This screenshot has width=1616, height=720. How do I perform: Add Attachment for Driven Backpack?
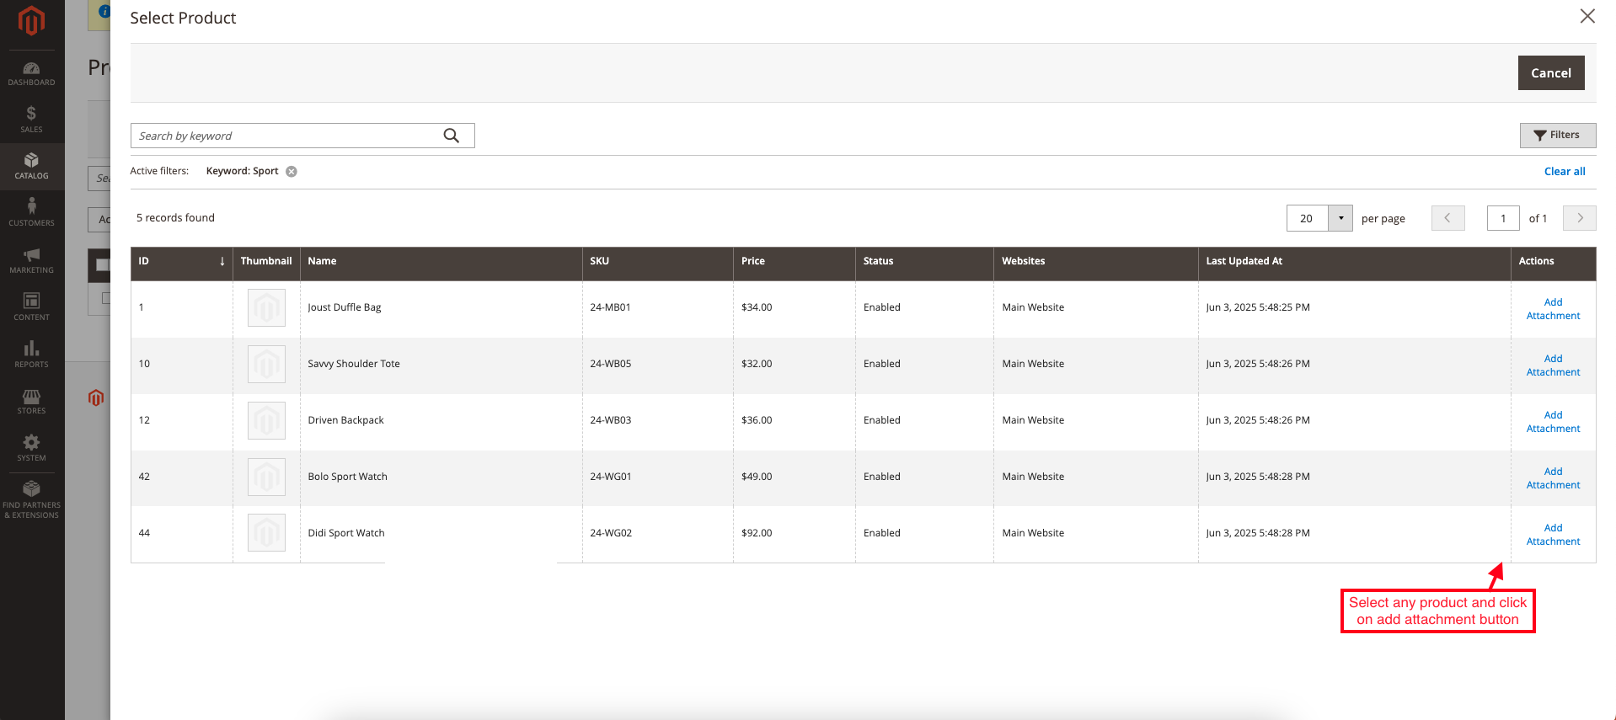click(1553, 422)
